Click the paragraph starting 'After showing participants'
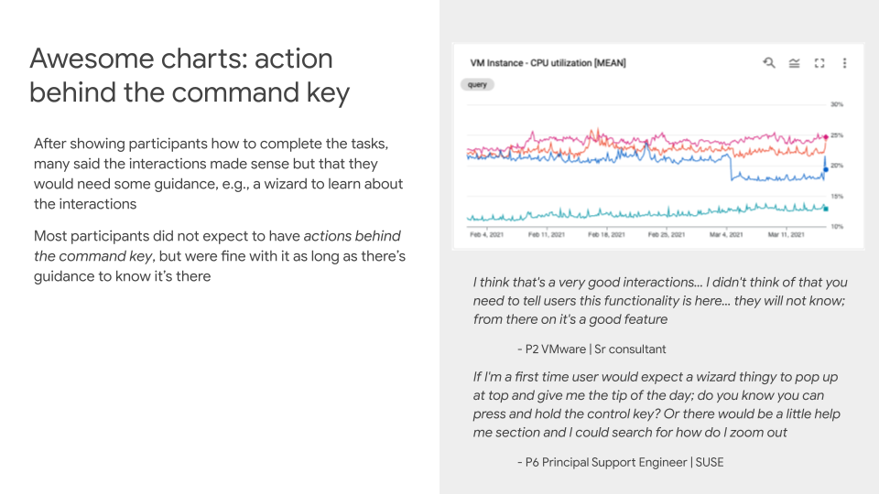 coord(218,174)
